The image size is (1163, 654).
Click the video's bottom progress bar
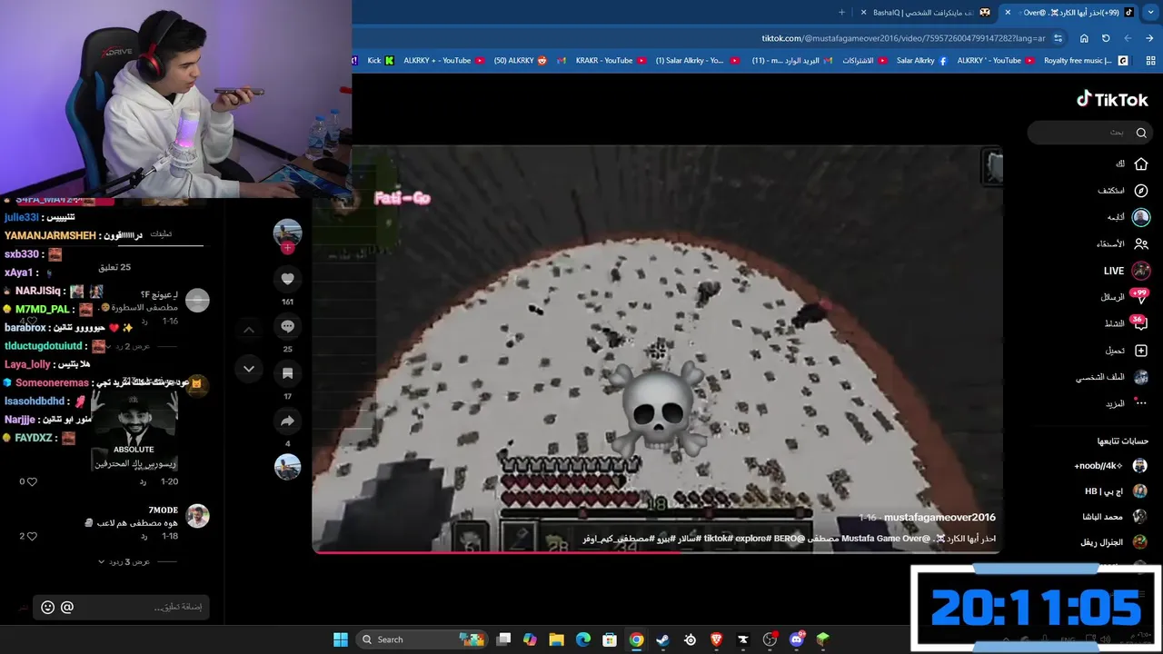pyautogui.click(x=657, y=552)
